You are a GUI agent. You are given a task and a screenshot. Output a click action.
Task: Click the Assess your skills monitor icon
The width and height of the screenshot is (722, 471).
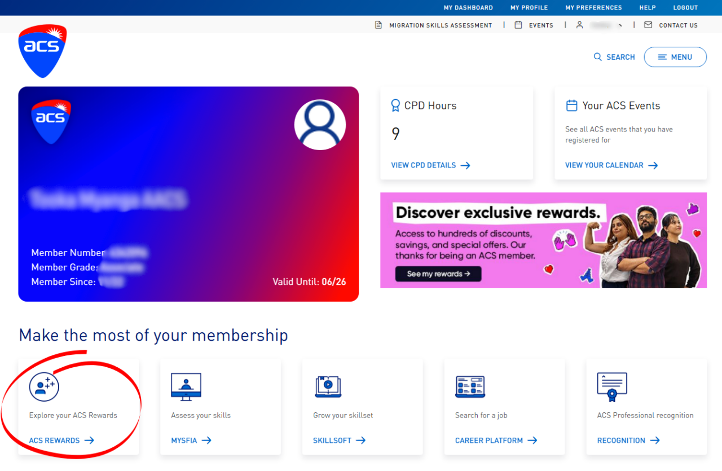[186, 386]
